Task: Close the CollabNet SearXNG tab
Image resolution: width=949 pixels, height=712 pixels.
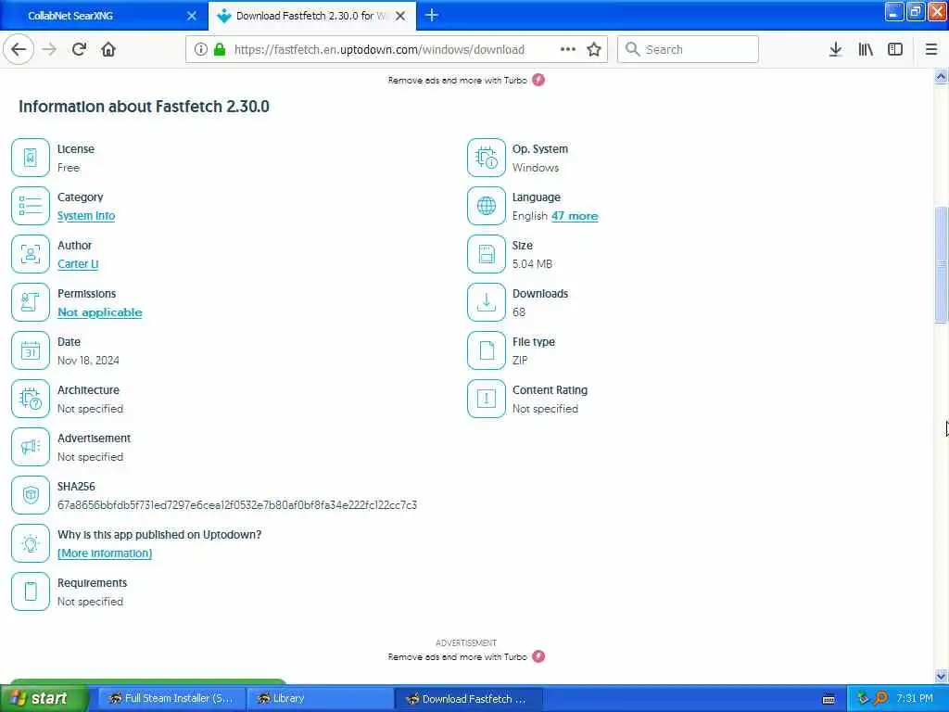Action: point(192,16)
